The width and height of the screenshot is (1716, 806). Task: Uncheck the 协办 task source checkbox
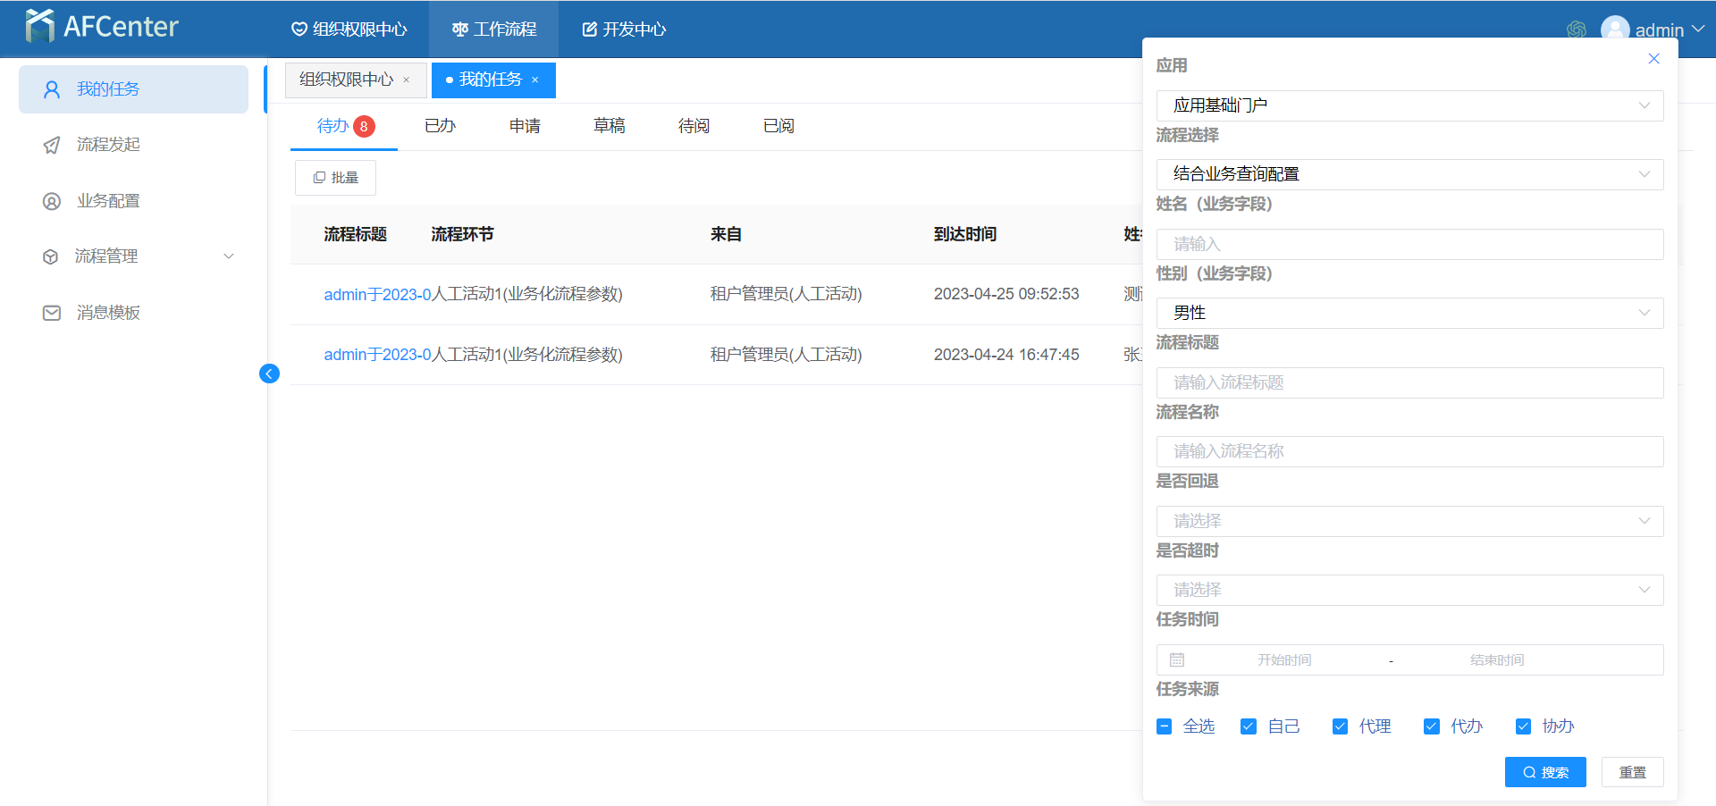click(x=1523, y=726)
